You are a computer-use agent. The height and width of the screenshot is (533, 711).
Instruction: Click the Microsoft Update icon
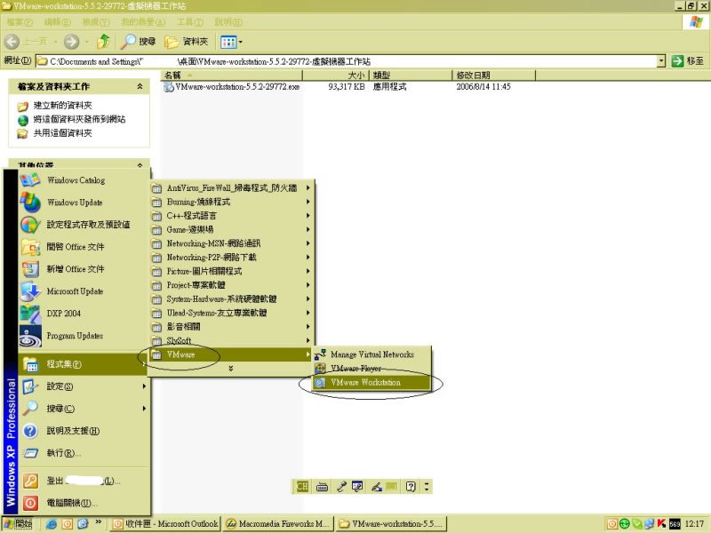[x=30, y=291]
